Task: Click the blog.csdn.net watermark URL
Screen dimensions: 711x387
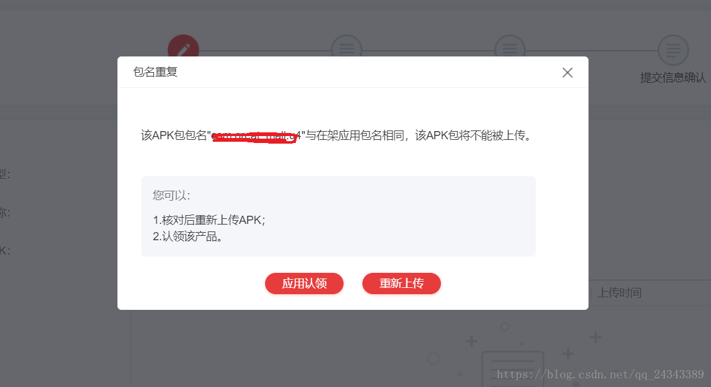Action: [x=600, y=374]
